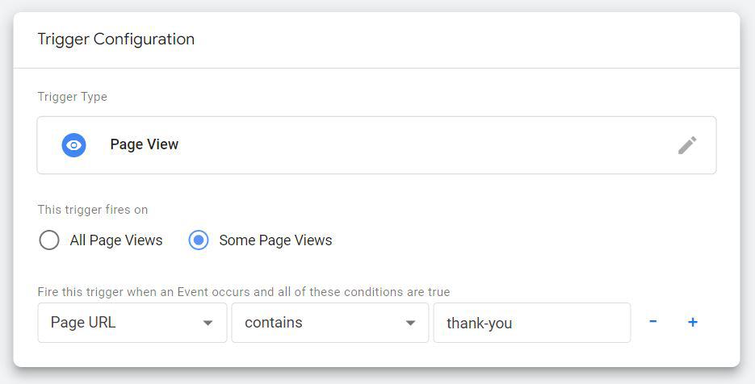Click the blue Page View eye icon
Image resolution: width=755 pixels, height=384 pixels.
[x=73, y=145]
